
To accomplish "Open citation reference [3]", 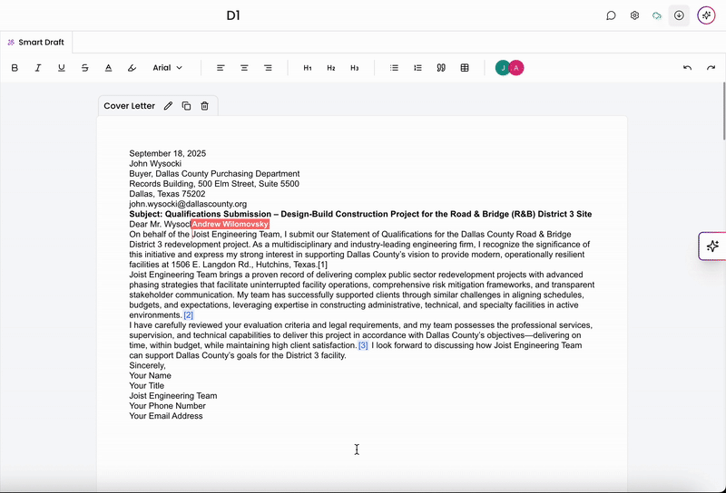I will pos(363,345).
